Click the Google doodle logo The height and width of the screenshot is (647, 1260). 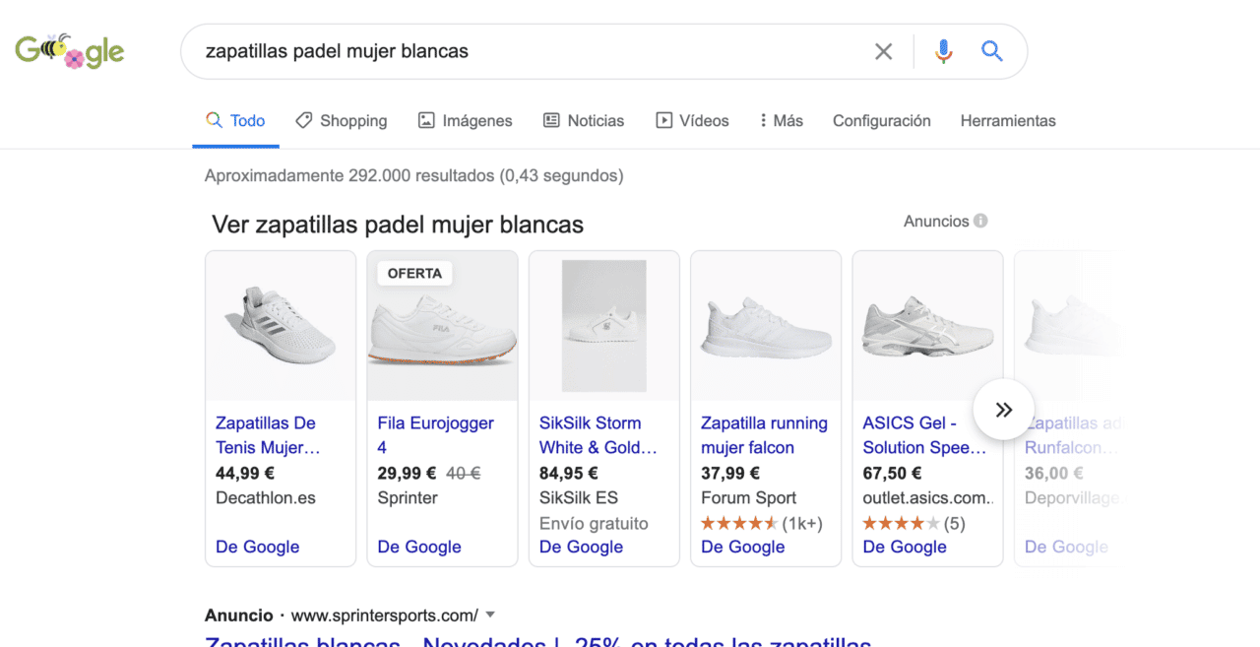[x=69, y=50]
